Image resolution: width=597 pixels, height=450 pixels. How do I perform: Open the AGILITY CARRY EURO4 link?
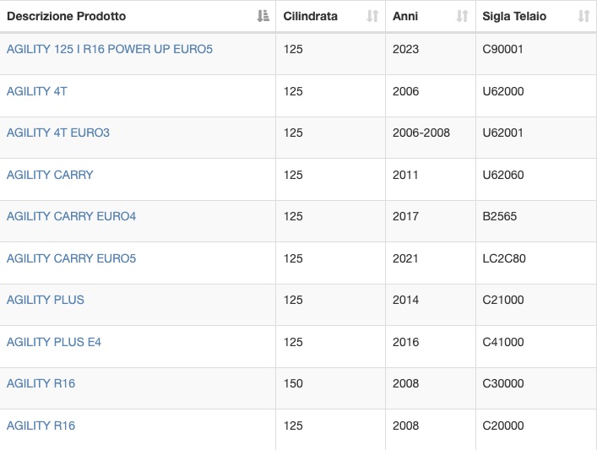71,216
